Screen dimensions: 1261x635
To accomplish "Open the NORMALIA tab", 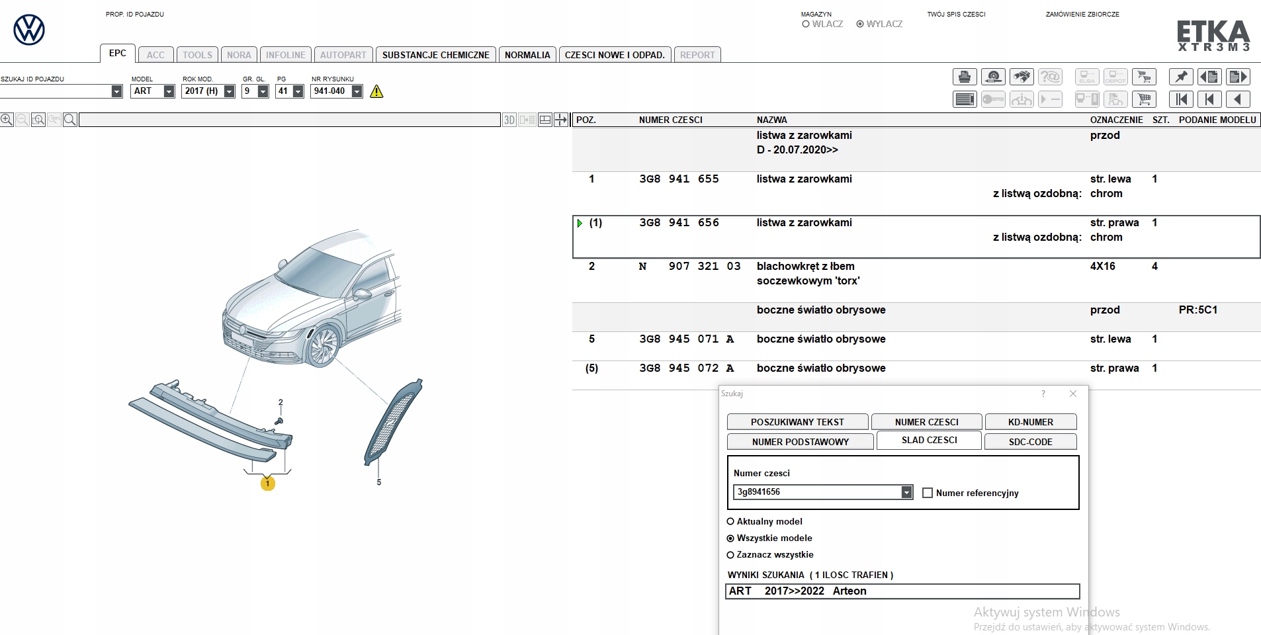I will pyautogui.click(x=527, y=55).
